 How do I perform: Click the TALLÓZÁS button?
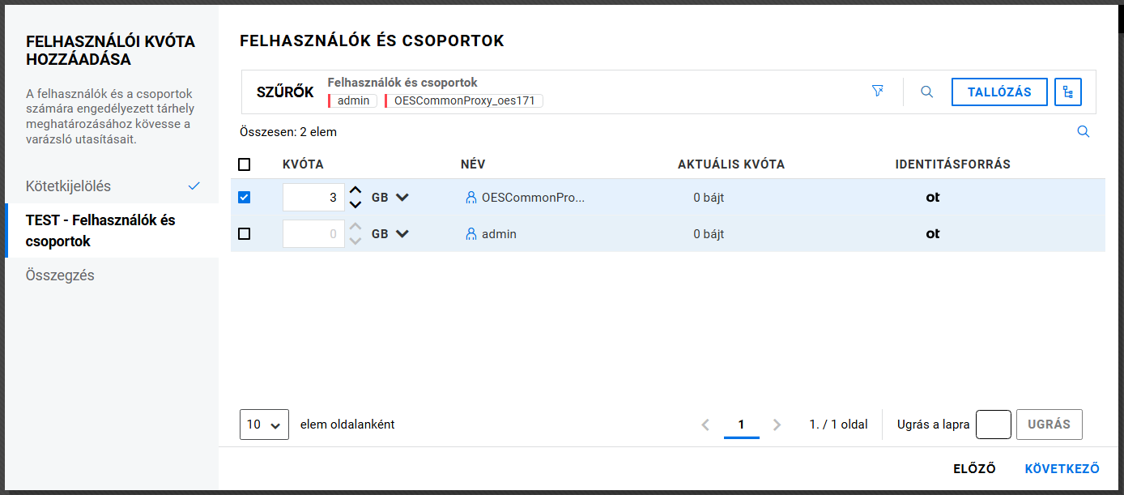(999, 92)
